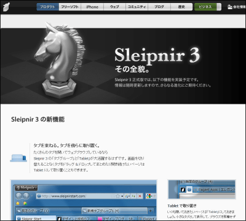246x221 pixels.
Task: Click the その全貌。 banner subtitle
Action: pos(132,69)
